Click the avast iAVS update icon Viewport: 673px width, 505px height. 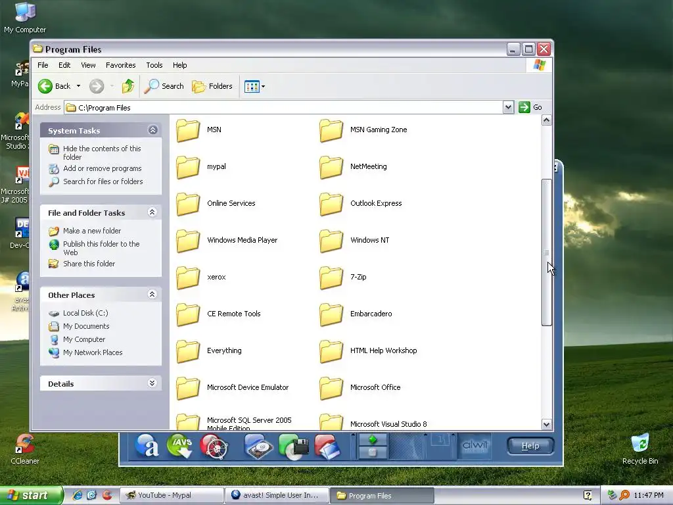coord(180,446)
